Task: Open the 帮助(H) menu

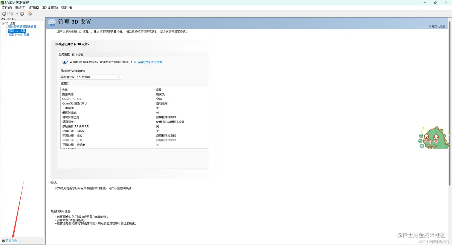Action: click(66, 8)
